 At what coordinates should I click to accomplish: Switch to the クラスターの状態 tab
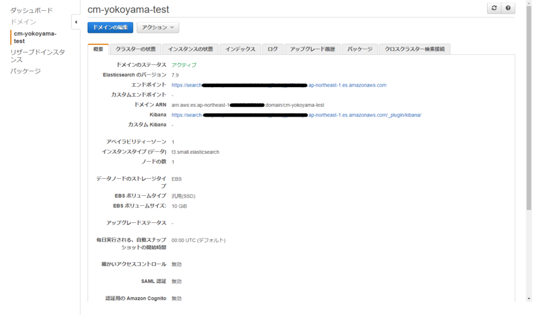(x=135, y=49)
